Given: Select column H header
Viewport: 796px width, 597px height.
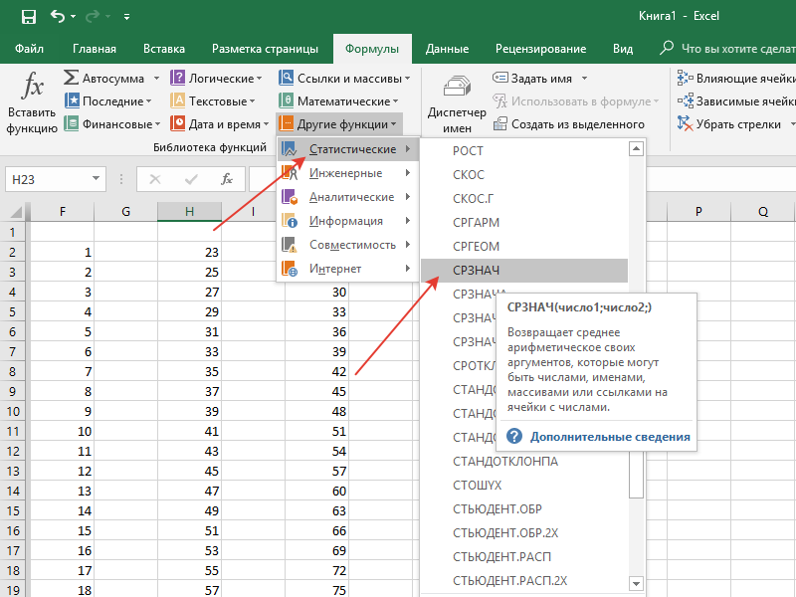Looking at the screenshot, I should [189, 211].
